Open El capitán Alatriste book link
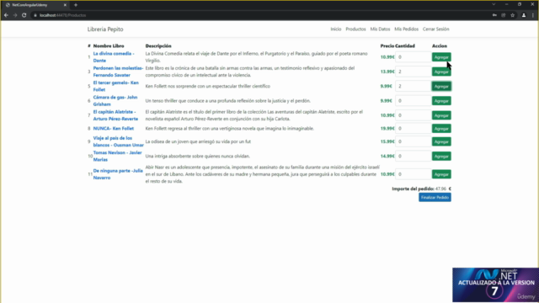The image size is (539, 303). 115,115
